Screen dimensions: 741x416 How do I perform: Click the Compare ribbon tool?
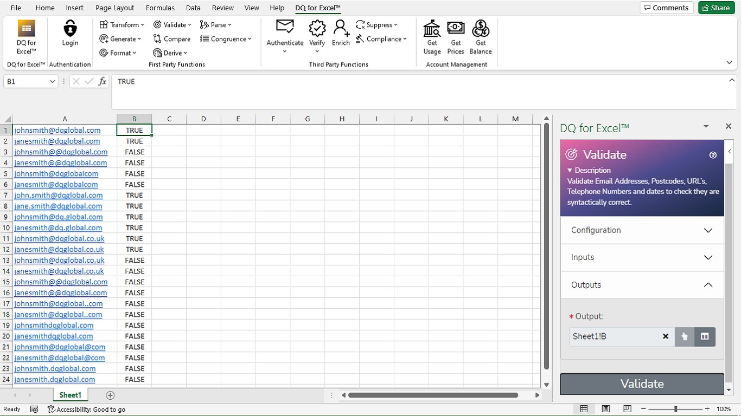[x=172, y=39]
